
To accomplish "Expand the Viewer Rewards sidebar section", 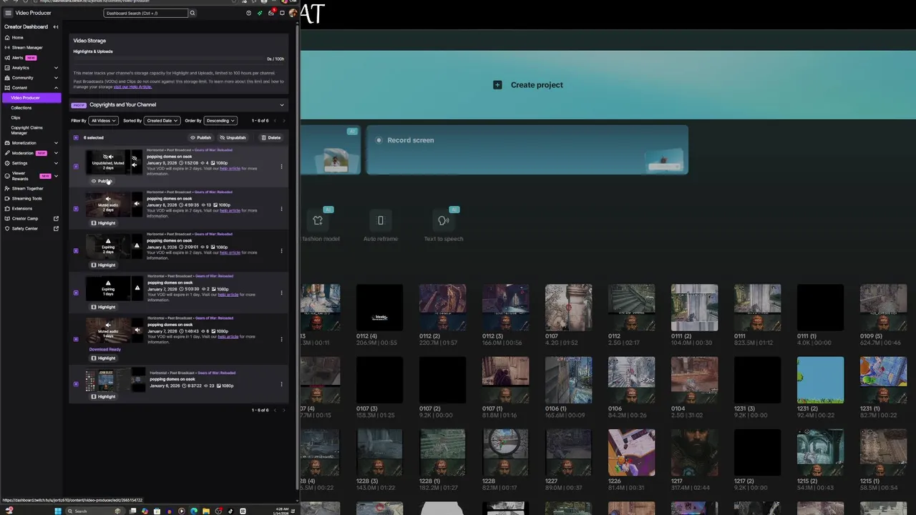I will (x=31, y=175).
